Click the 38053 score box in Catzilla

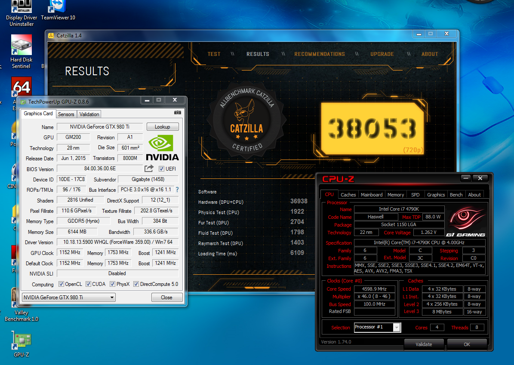[372, 129]
